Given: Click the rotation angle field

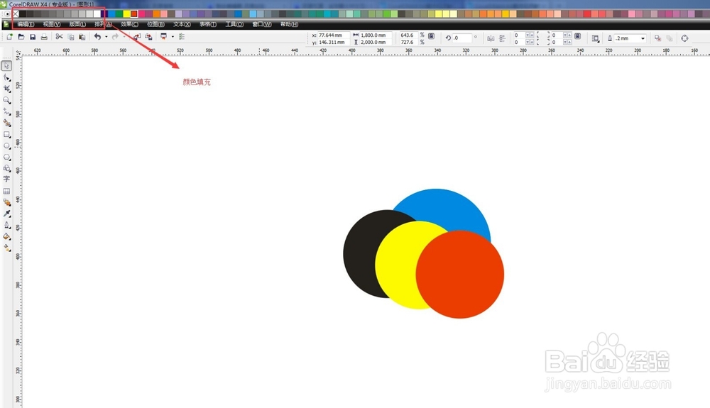Looking at the screenshot, I should (462, 38).
